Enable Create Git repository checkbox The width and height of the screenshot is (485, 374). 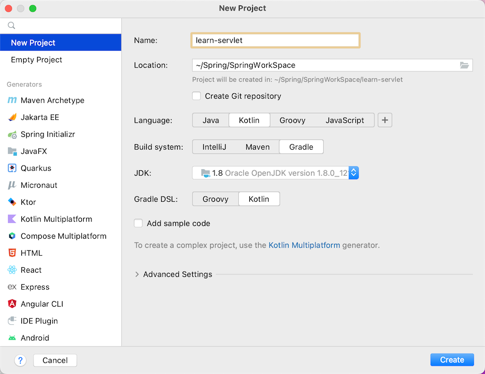(196, 96)
